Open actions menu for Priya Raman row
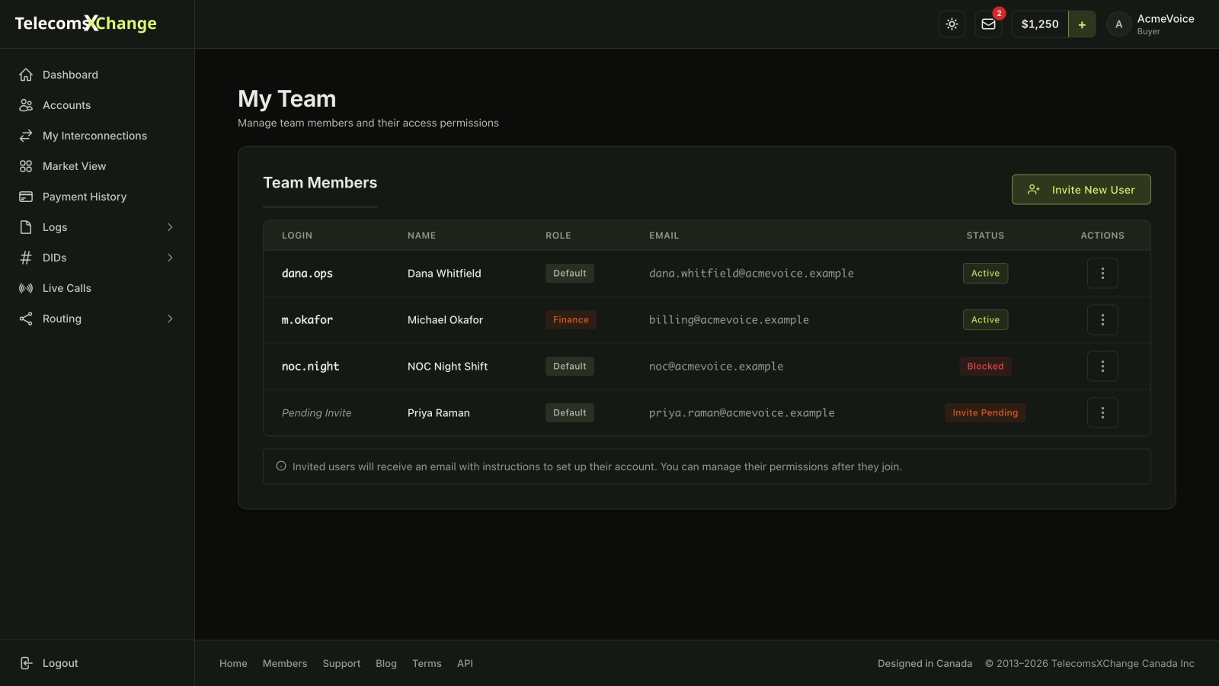This screenshot has height=686, width=1219. coord(1102,413)
